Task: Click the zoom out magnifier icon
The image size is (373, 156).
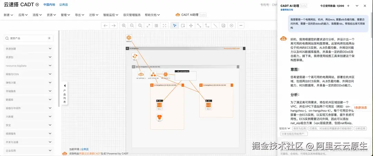Action: tap(132, 25)
